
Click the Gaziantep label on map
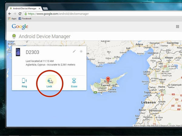[x=173, y=43]
